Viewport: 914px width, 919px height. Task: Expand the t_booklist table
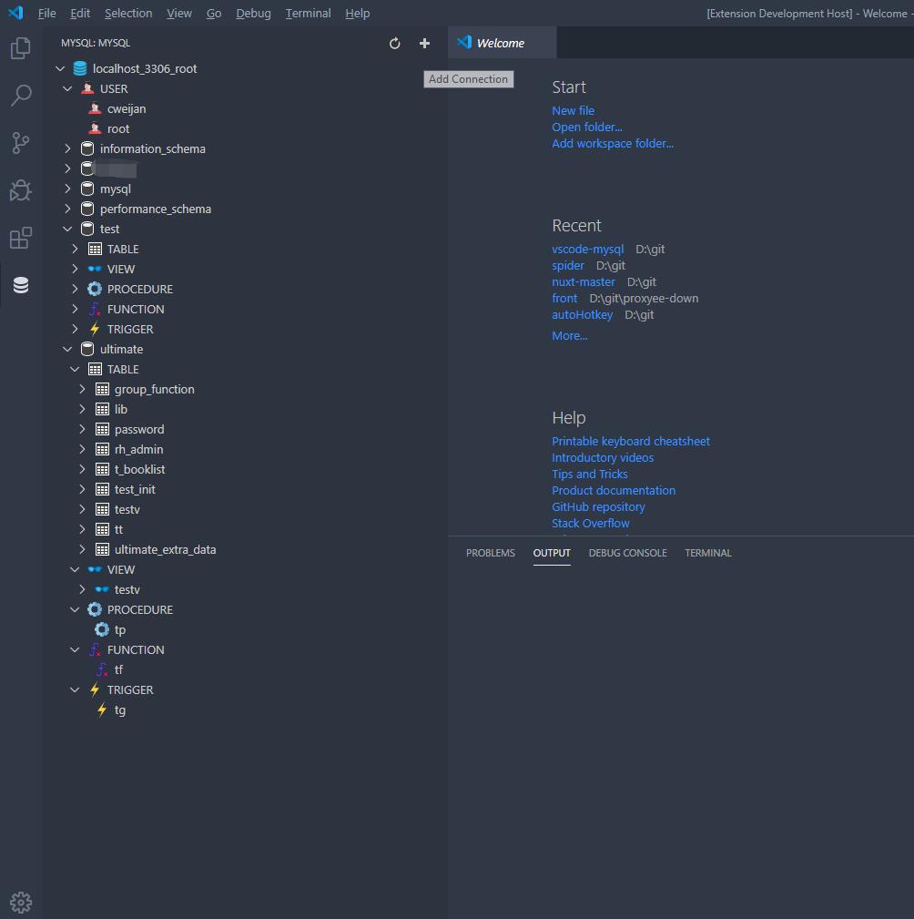tap(82, 469)
